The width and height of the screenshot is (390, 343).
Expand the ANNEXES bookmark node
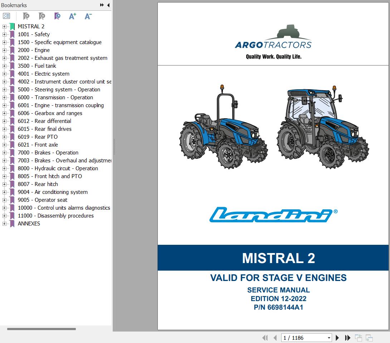[4, 223]
